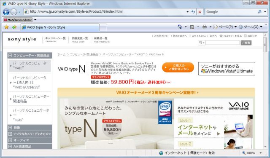Select パーソナルコミュニケーター "mylo" sidebar item
270x158 pixels.
coord(30,115)
